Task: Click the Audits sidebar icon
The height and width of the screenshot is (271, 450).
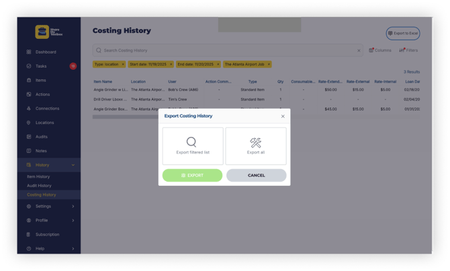Action: (29, 137)
